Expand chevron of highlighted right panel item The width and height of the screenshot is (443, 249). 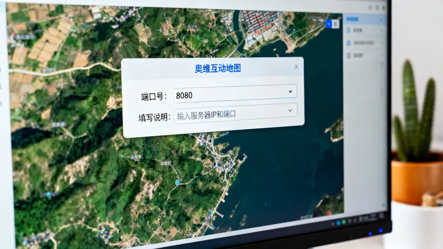point(382,19)
